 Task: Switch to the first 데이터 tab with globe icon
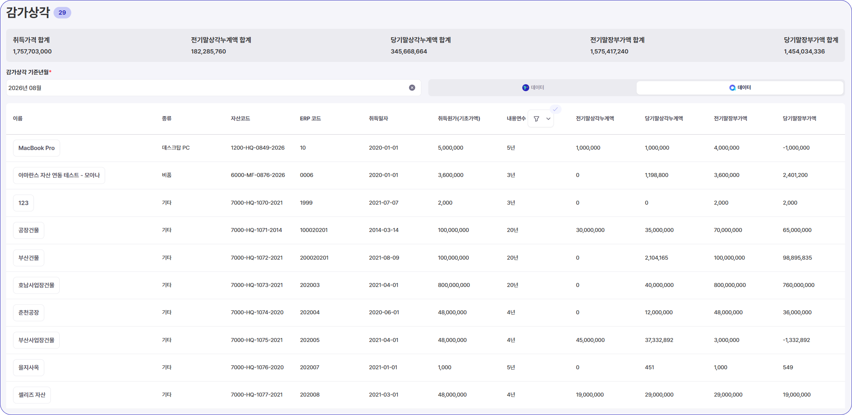pyautogui.click(x=533, y=88)
